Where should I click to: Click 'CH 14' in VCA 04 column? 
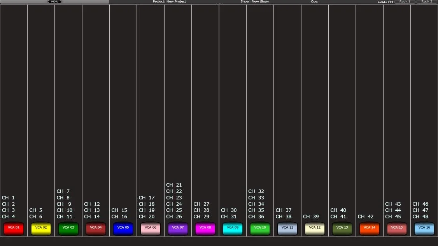point(92,217)
